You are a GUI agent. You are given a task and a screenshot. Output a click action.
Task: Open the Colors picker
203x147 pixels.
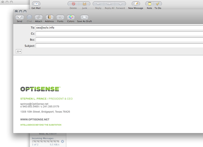tap(71, 17)
